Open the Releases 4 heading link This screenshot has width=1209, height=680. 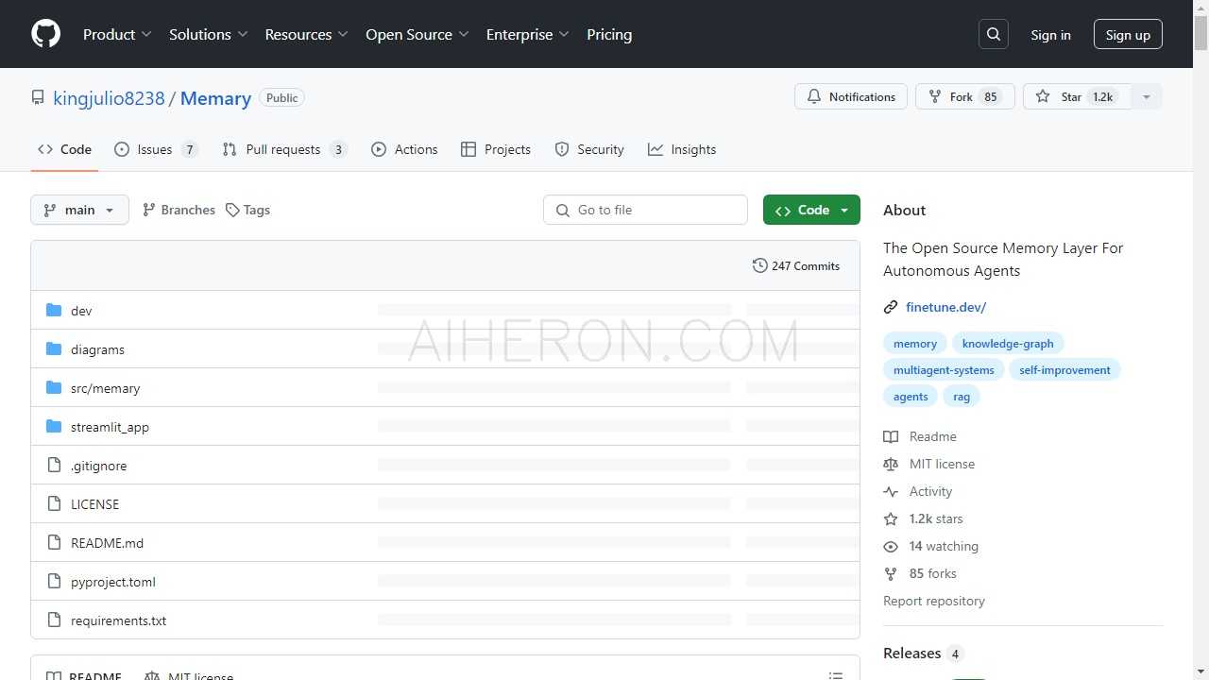tap(923, 654)
